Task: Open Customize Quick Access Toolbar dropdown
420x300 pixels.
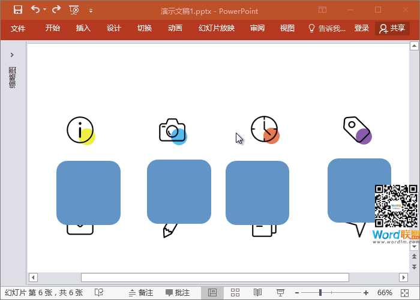Action: tap(91, 10)
